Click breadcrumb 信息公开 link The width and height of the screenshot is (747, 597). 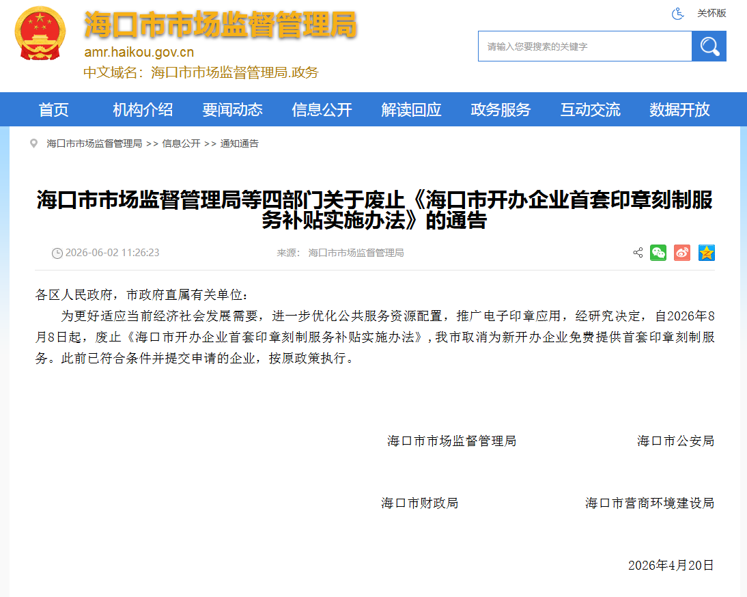tap(181, 143)
